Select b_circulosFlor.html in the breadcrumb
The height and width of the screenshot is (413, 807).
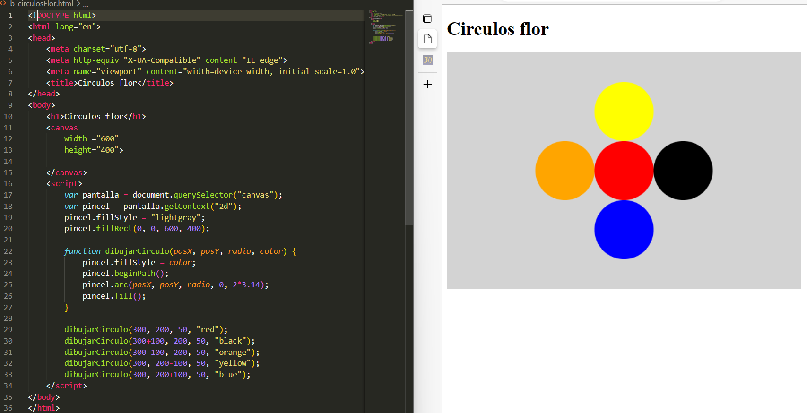(x=42, y=3)
